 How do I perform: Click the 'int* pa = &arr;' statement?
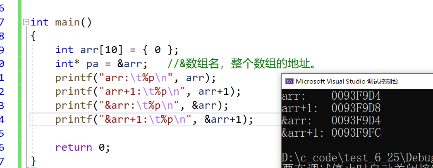coord(101,64)
